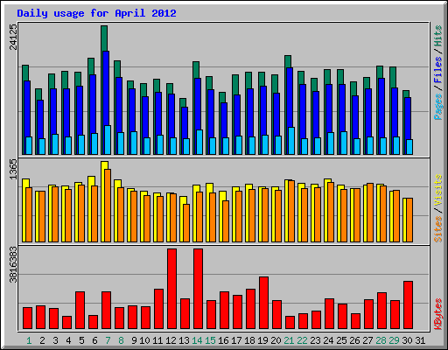448x350 pixels.
Task: Click day 5 on the date axis
Action: click(81, 340)
